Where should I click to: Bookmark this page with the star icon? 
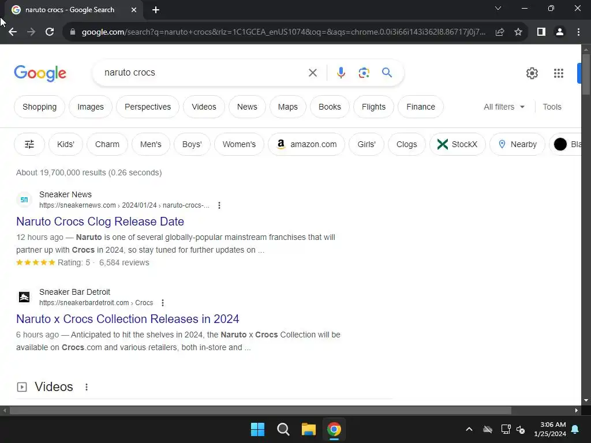tap(518, 32)
